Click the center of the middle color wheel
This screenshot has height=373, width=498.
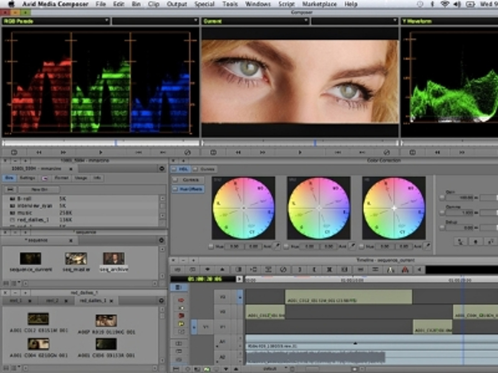tap(319, 208)
